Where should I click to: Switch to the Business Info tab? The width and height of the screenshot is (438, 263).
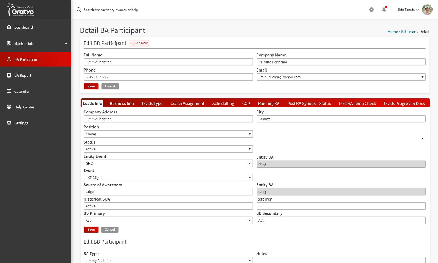122,103
